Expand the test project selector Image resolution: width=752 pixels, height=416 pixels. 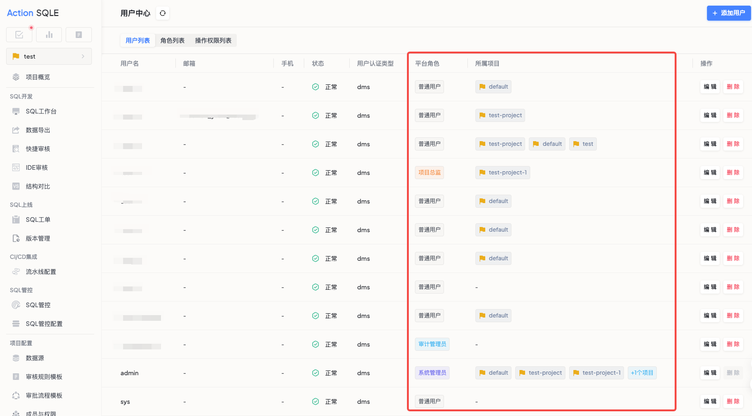point(49,56)
